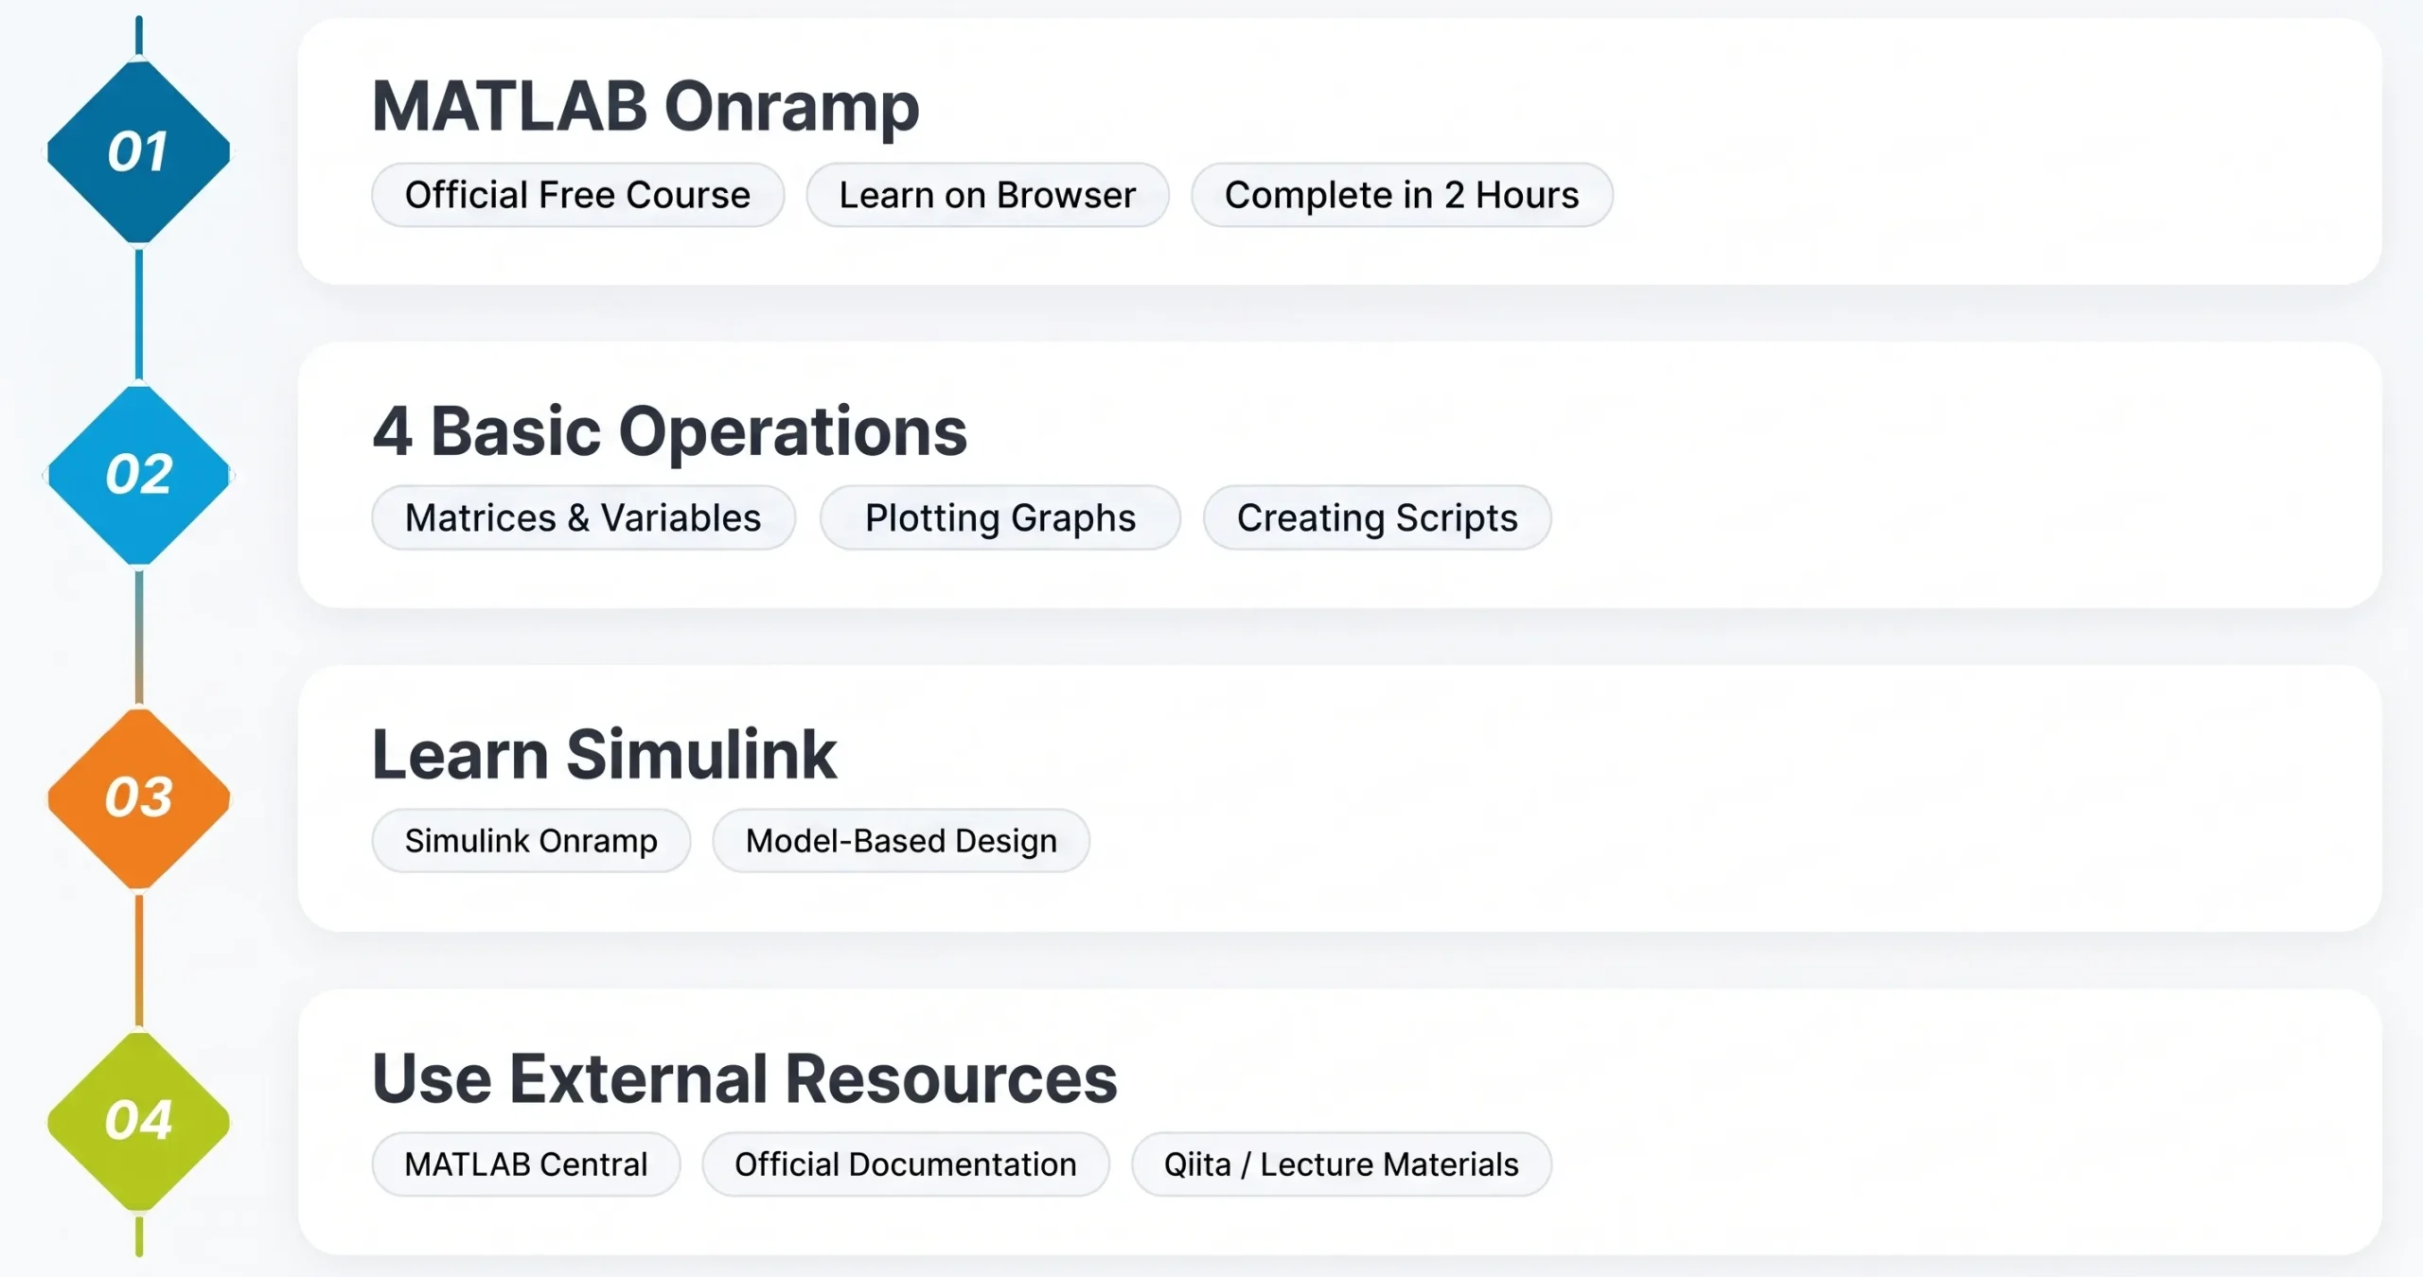The width and height of the screenshot is (2423, 1277).
Task: Click the Official Documentation tag
Action: [x=906, y=1164]
